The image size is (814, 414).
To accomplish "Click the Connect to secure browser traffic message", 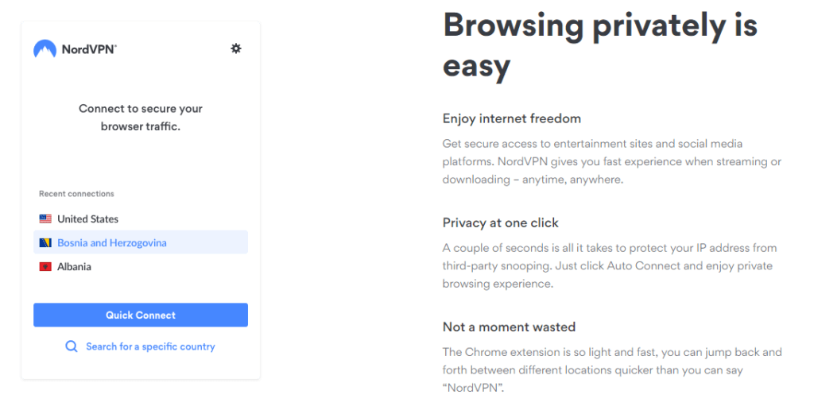I will tap(141, 117).
